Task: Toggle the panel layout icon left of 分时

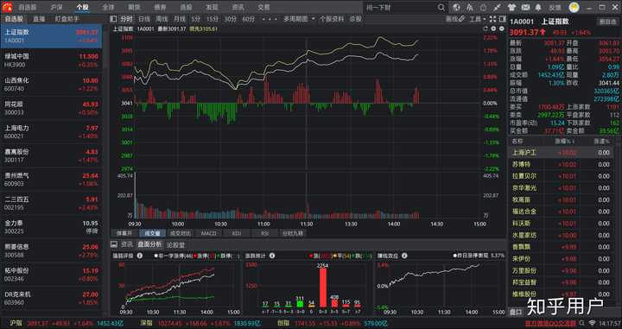Action: pyautogui.click(x=113, y=19)
